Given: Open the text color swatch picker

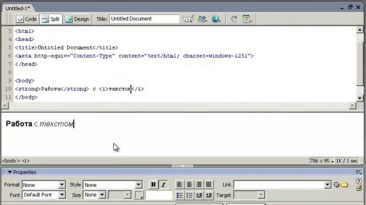Looking at the screenshot, I should point(139,195).
